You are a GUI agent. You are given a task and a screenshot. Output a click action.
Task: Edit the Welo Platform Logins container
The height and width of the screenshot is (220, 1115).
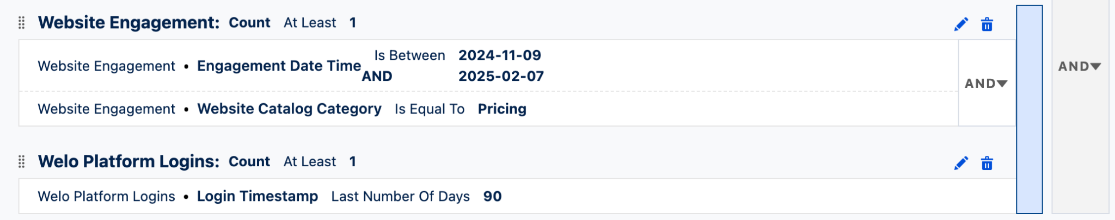tap(961, 164)
